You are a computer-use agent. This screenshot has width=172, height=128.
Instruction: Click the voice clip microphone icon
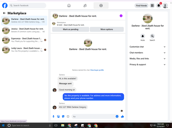tap(53, 117)
